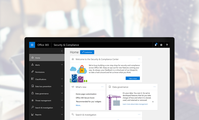Open the settings gear in header

click(x=161, y=45)
